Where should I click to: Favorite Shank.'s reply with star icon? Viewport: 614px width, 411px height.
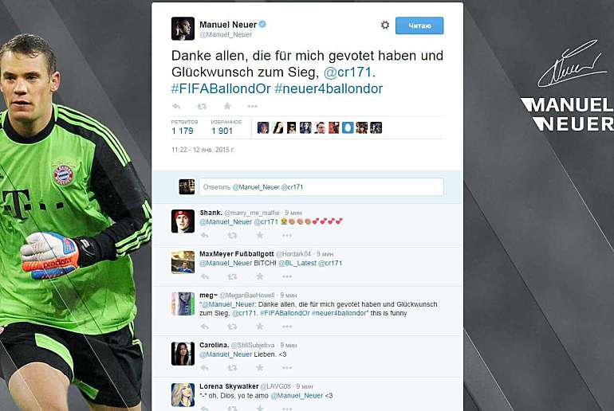pos(260,235)
